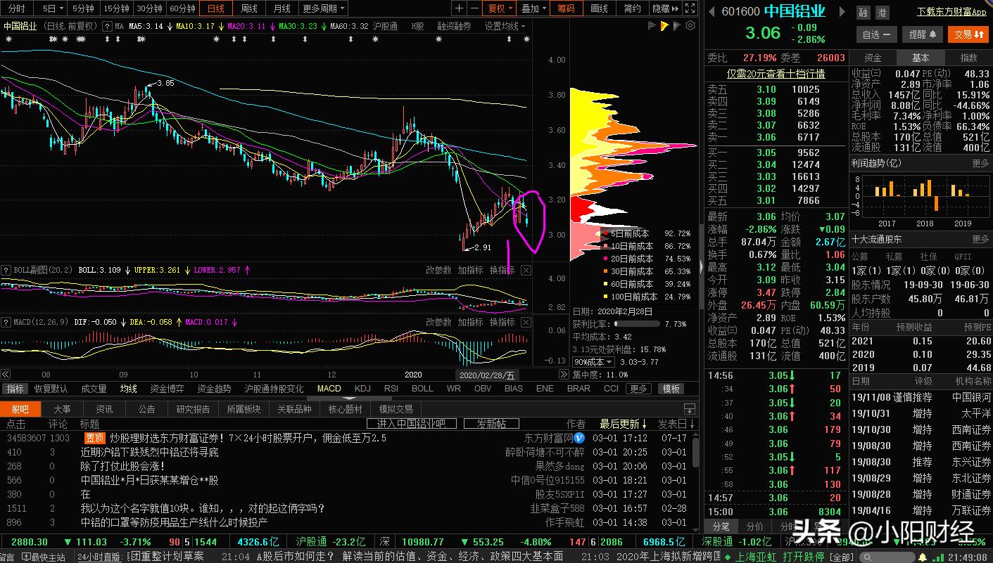Open BOLL indicator help question mark
The width and height of the screenshot is (993, 563).
[x=6, y=270]
